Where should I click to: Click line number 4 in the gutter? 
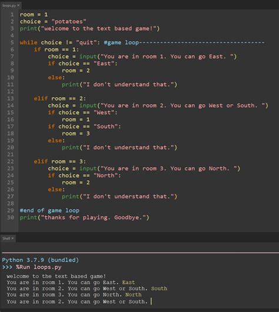(x=12, y=36)
